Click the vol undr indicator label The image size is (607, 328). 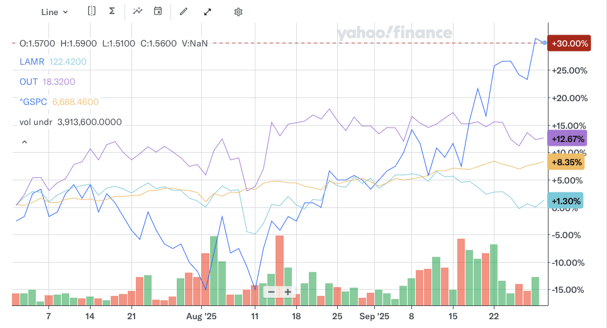[x=36, y=122]
